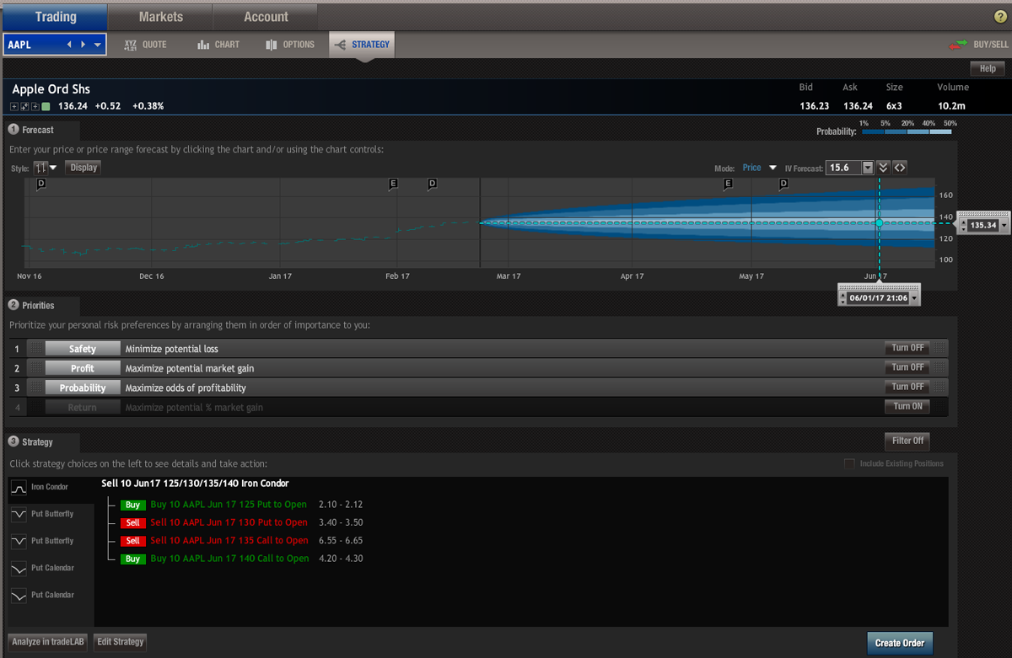The width and height of the screenshot is (1012, 658).
Task: Click the Sell badge on 135 Call leg
Action: tap(133, 541)
